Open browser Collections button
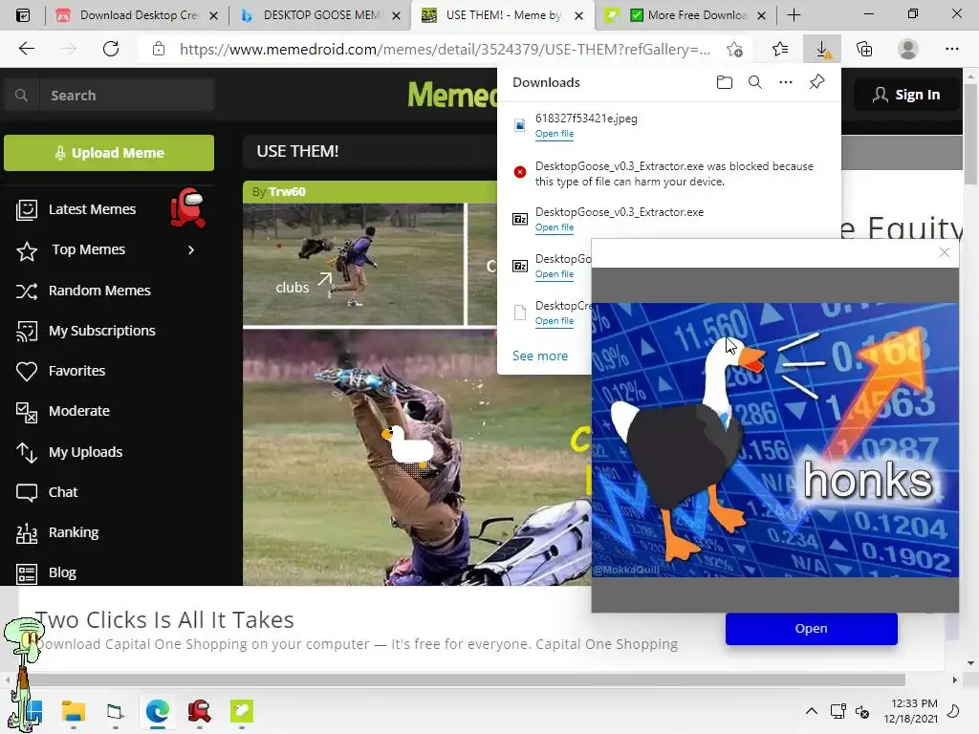The width and height of the screenshot is (979, 734). coord(864,49)
